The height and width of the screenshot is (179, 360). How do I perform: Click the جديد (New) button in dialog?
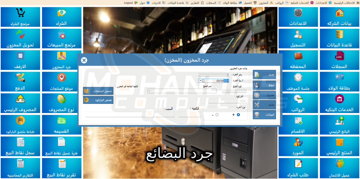coord(264,75)
